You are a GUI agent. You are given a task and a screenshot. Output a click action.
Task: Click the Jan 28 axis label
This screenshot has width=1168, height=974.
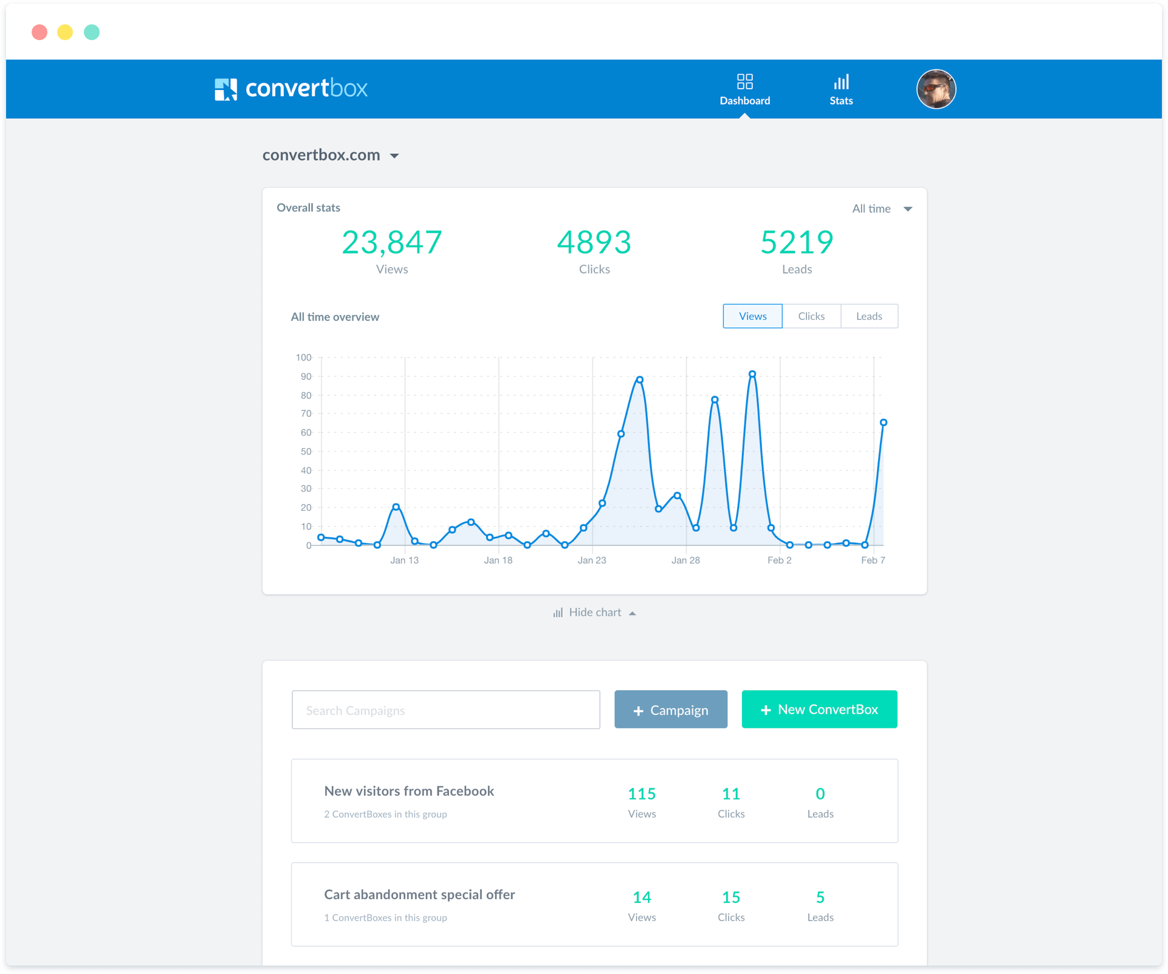point(685,560)
